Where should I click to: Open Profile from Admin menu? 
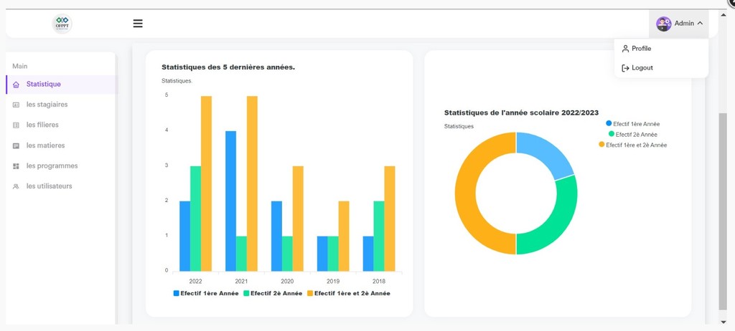[x=661, y=49]
